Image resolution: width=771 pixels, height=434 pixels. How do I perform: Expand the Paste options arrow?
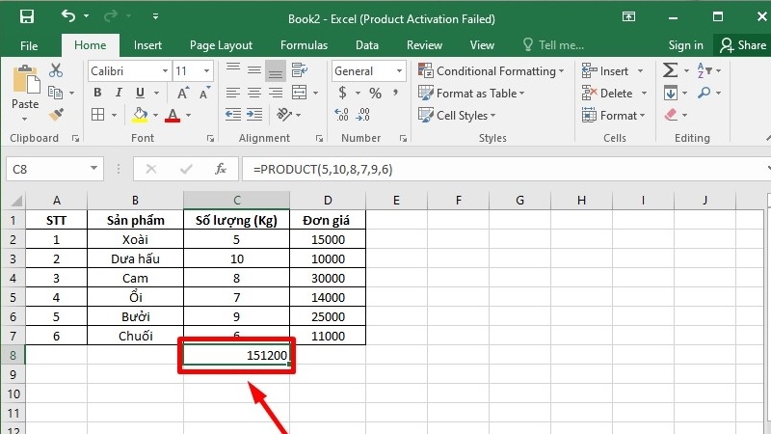click(25, 120)
